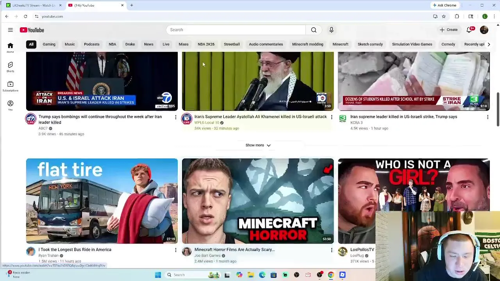Open options for the KCRA 3 video
The width and height of the screenshot is (500, 281).
click(x=487, y=117)
